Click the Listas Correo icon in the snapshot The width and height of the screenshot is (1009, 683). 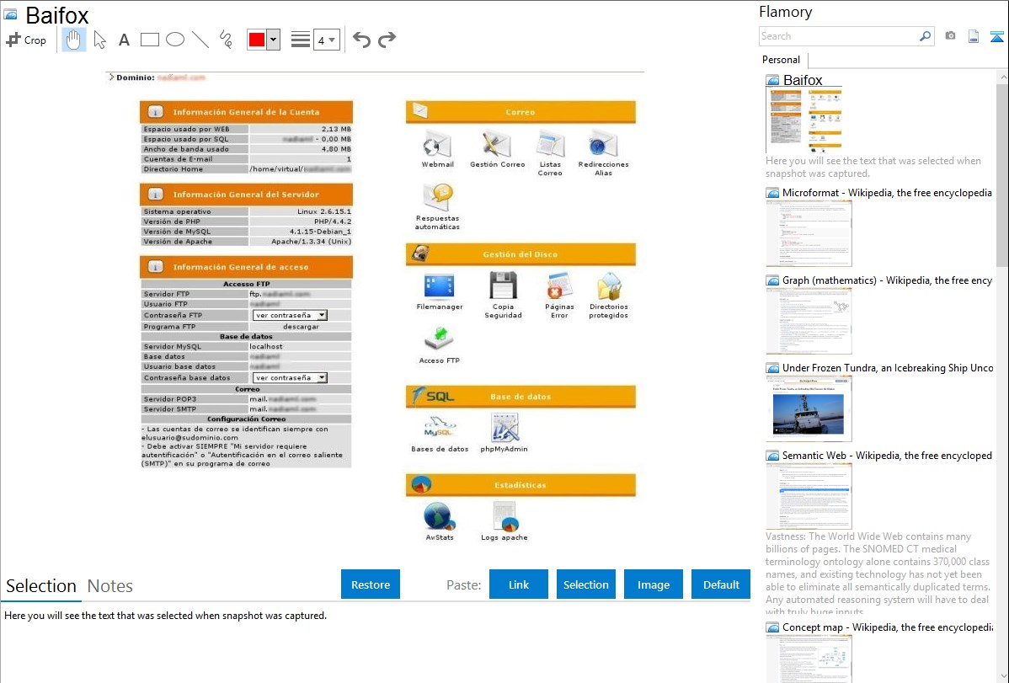pyautogui.click(x=550, y=145)
